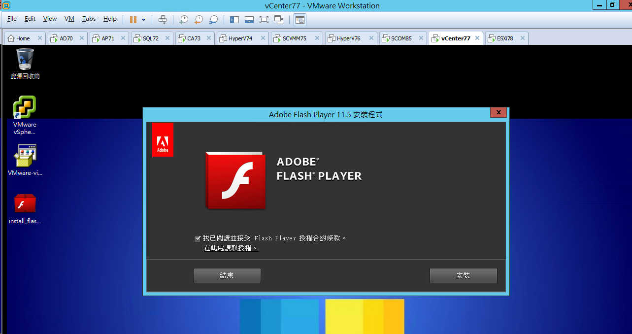Enter full screen mode icon

click(x=264, y=20)
